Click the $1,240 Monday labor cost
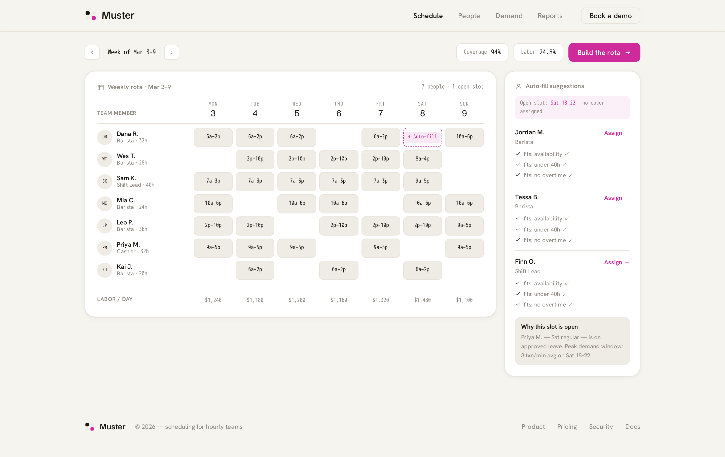Viewport: 725px width, 457px height. point(213,300)
